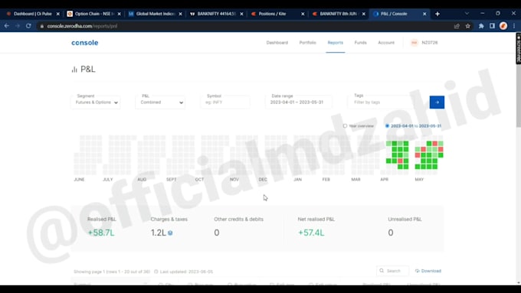521x293 pixels.
Task: Click the +58.7L Realised P&L value
Action: tap(100, 233)
